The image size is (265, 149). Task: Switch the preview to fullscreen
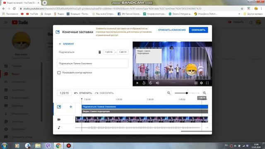click(207, 83)
